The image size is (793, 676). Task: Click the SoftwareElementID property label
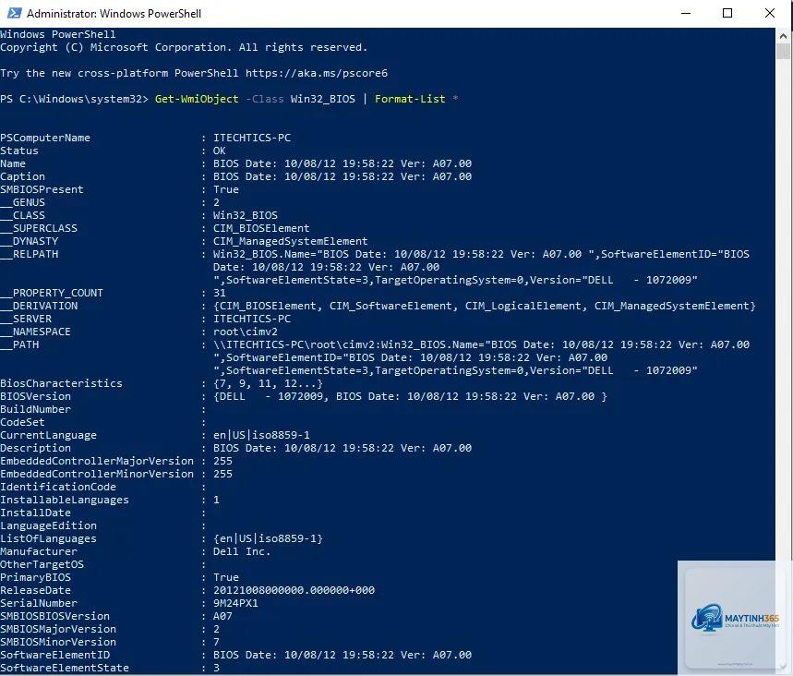pyautogui.click(x=54, y=655)
